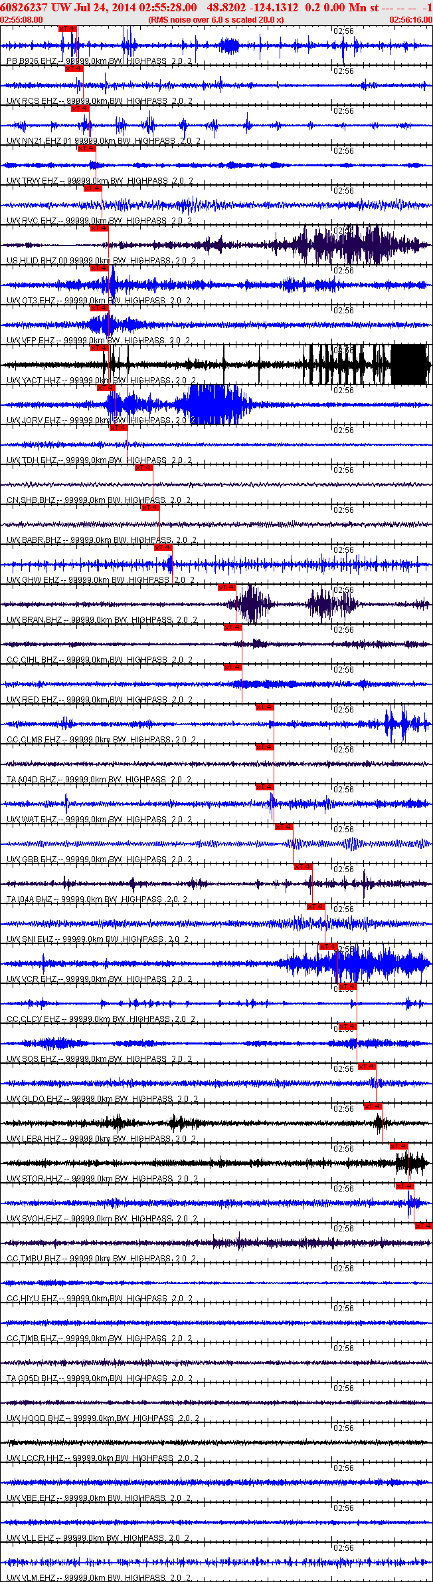The width and height of the screenshot is (433, 1582).
Task: Click the pick marker on UW GHW trace
Action: pyautogui.click(x=163, y=548)
